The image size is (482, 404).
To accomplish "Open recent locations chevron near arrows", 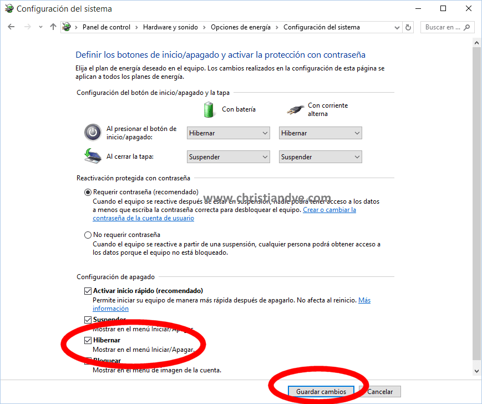I will click(40, 27).
